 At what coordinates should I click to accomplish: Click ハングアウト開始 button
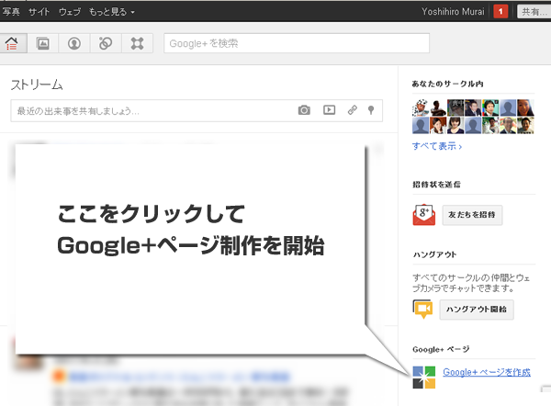[477, 310]
